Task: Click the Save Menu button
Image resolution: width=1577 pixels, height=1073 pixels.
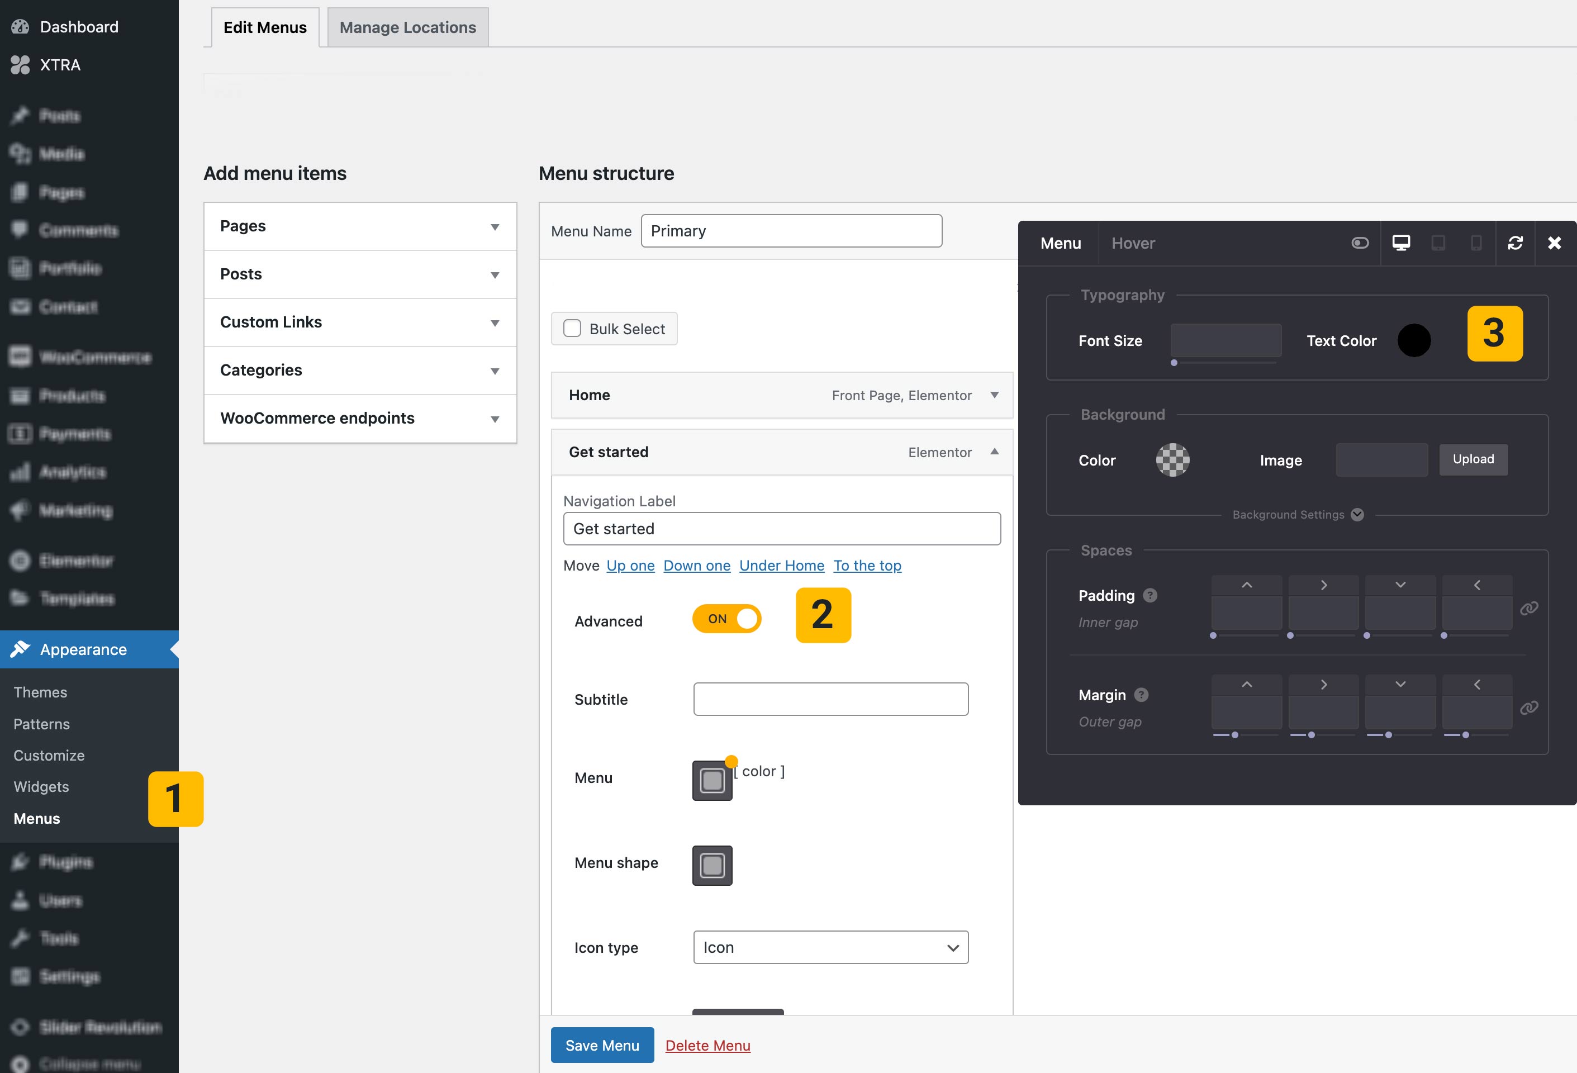Action: click(602, 1045)
